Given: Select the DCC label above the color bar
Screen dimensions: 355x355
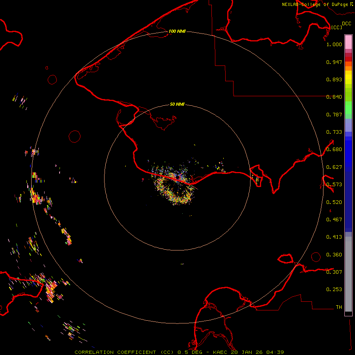Looking at the screenshot, I should click(x=346, y=24).
